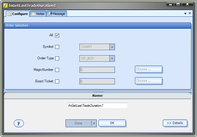Click the help question mark button
The height and width of the screenshot is (137, 197).
click(x=19, y=123)
